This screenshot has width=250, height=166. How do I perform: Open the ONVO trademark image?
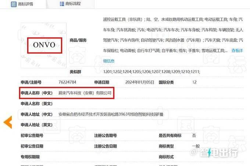(x=43, y=45)
